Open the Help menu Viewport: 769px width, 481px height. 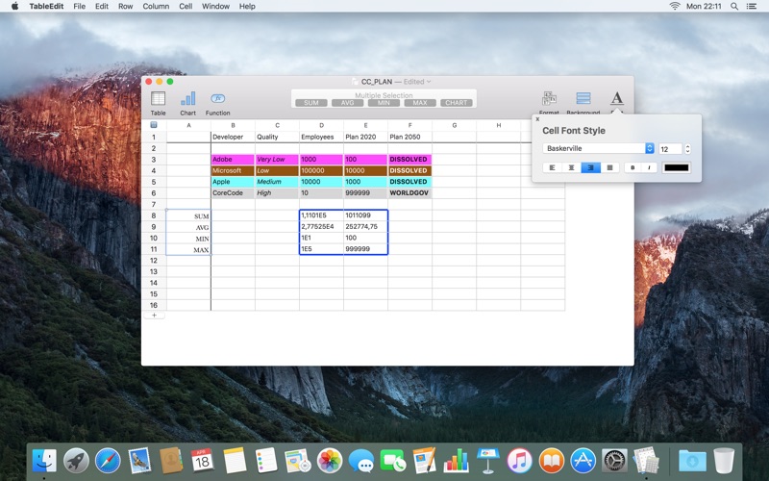tap(247, 7)
